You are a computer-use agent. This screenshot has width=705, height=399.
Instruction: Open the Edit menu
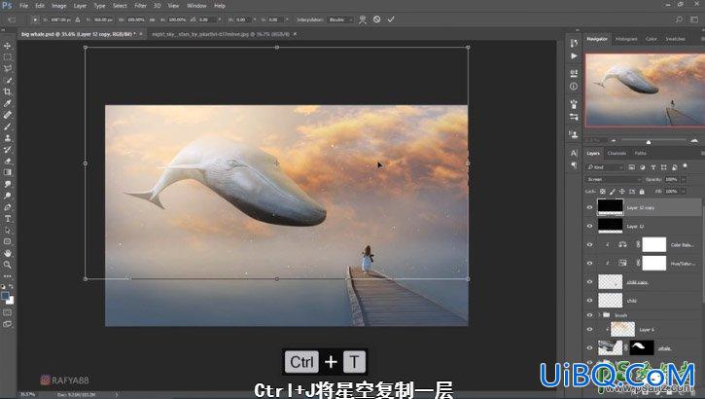pos(40,6)
